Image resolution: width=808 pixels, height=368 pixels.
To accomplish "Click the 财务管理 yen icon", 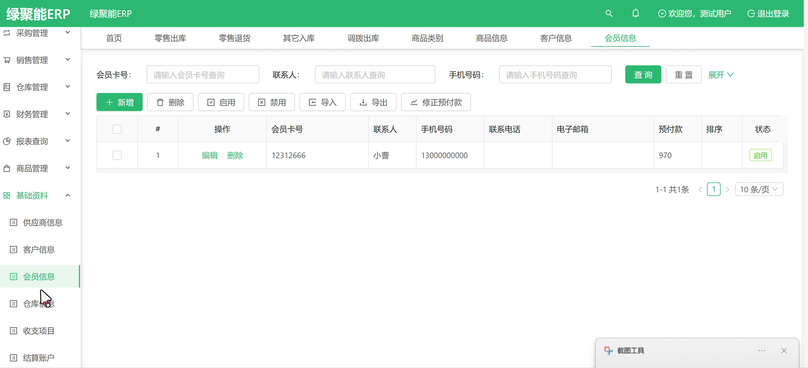I will pyautogui.click(x=7, y=114).
